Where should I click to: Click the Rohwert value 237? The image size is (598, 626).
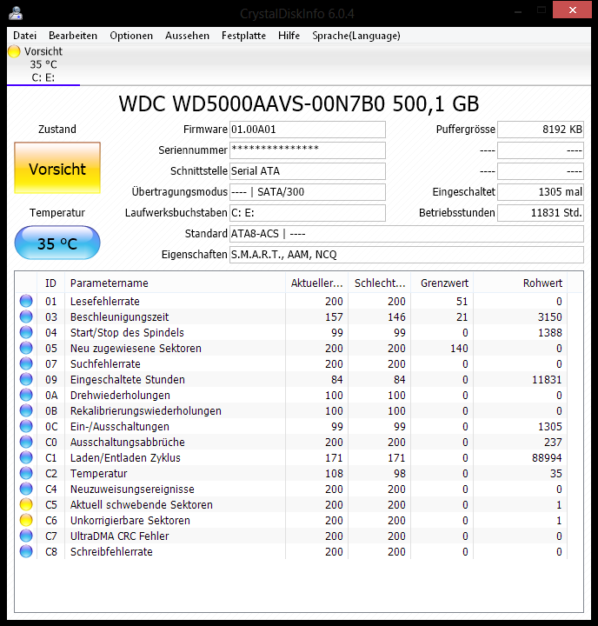click(553, 442)
